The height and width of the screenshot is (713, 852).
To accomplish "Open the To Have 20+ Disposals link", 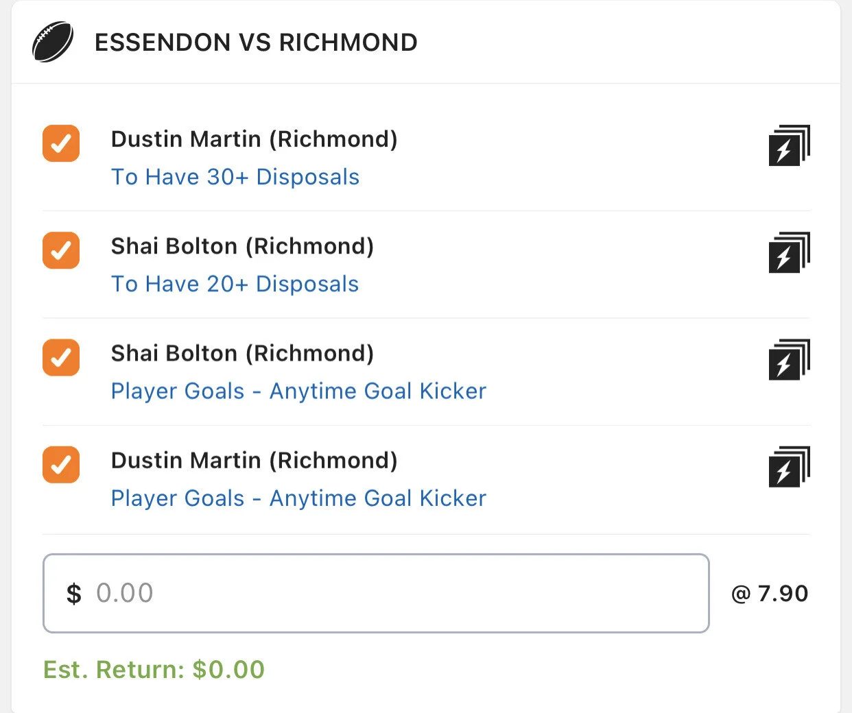I will point(235,284).
